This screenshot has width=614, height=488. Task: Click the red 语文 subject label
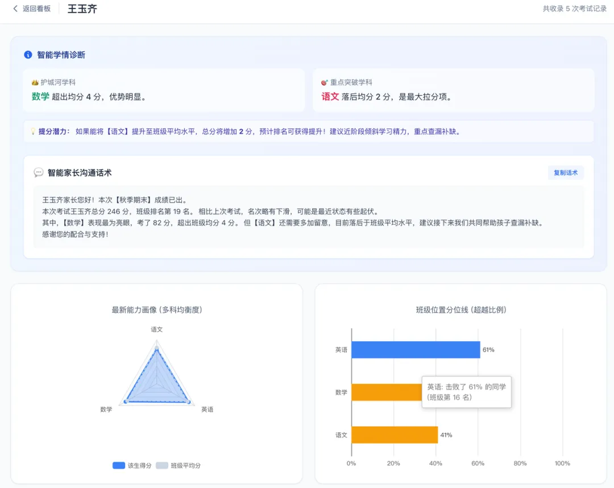[330, 97]
